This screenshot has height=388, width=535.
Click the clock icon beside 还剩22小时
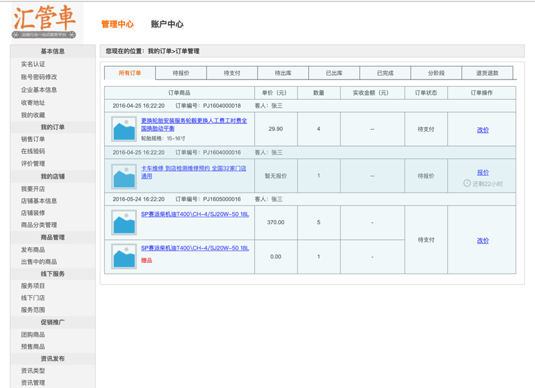[467, 183]
